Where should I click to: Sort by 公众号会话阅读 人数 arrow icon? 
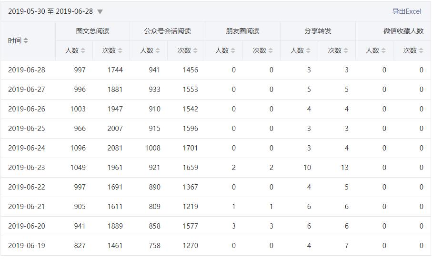click(x=158, y=50)
